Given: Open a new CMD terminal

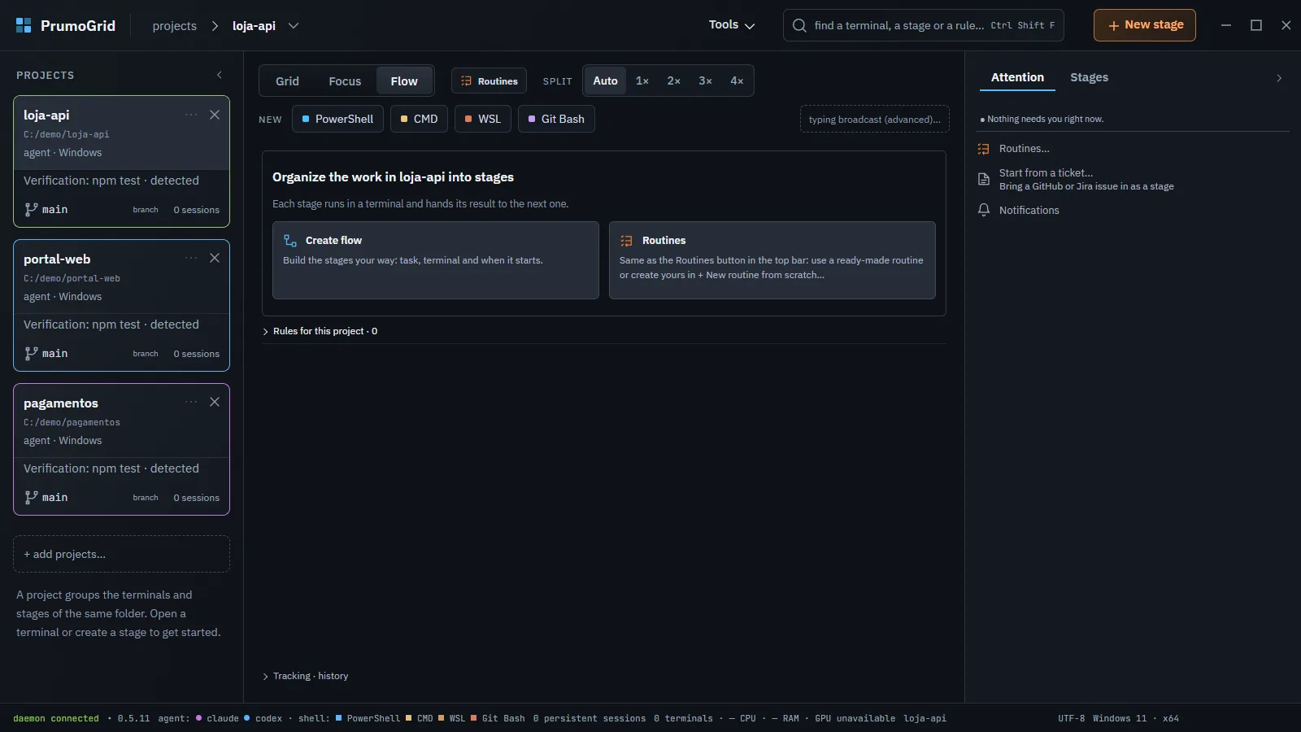Looking at the screenshot, I should tap(420, 119).
